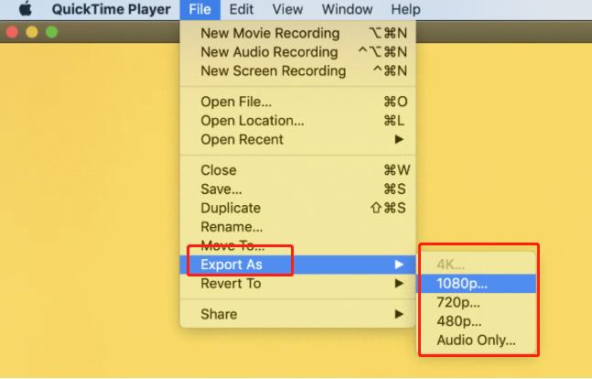The height and width of the screenshot is (379, 592).
Task: Click the red close window button
Action: coord(12,32)
